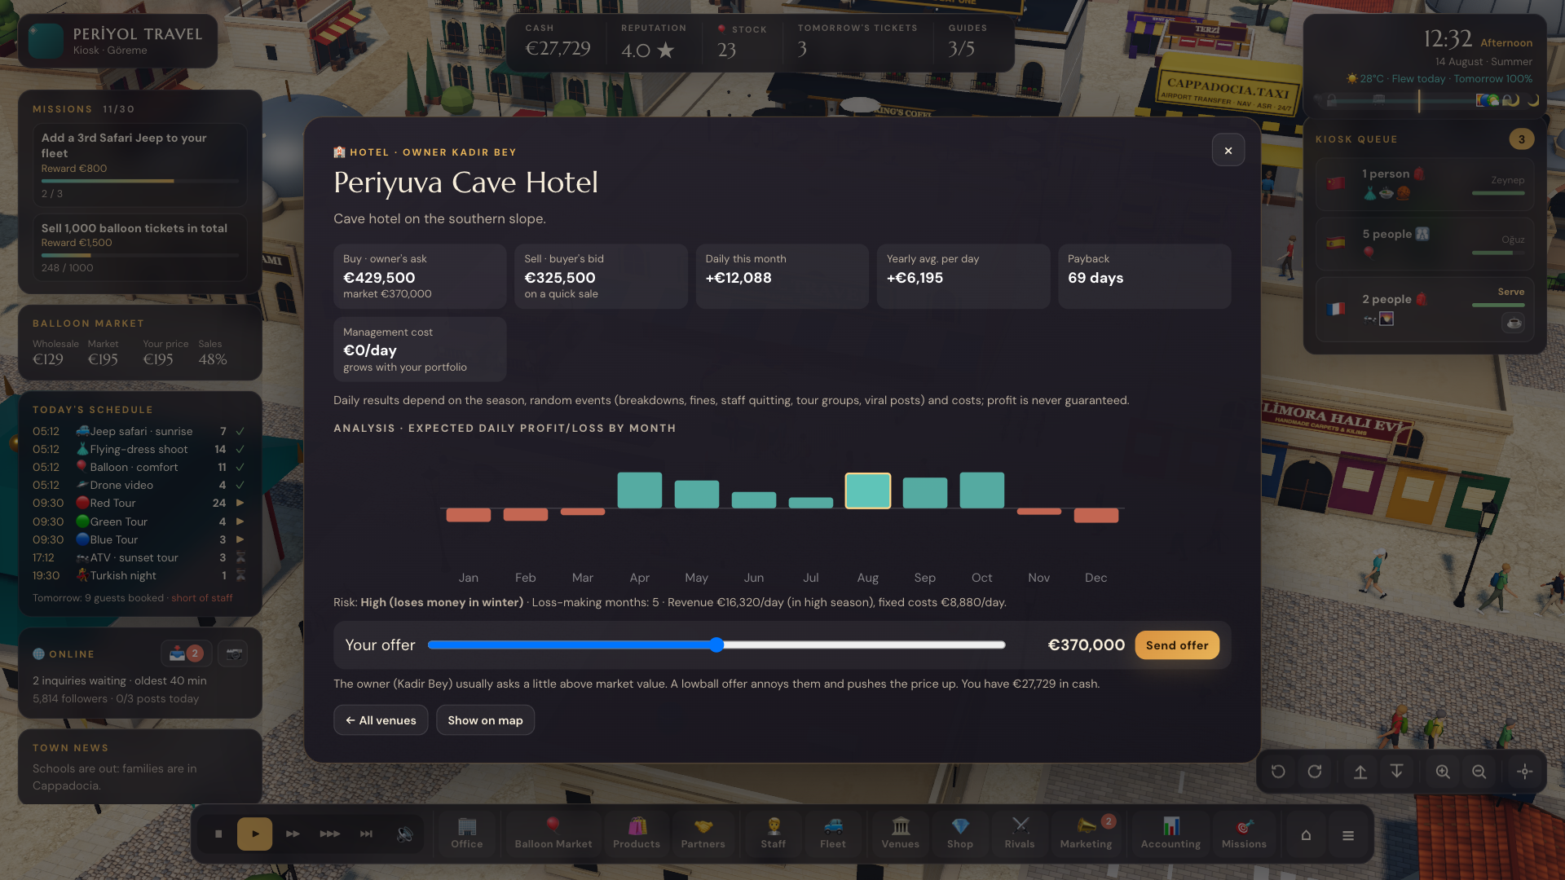This screenshot has height=880, width=1565.
Task: Open the Accounting panel
Action: pos(1170,833)
